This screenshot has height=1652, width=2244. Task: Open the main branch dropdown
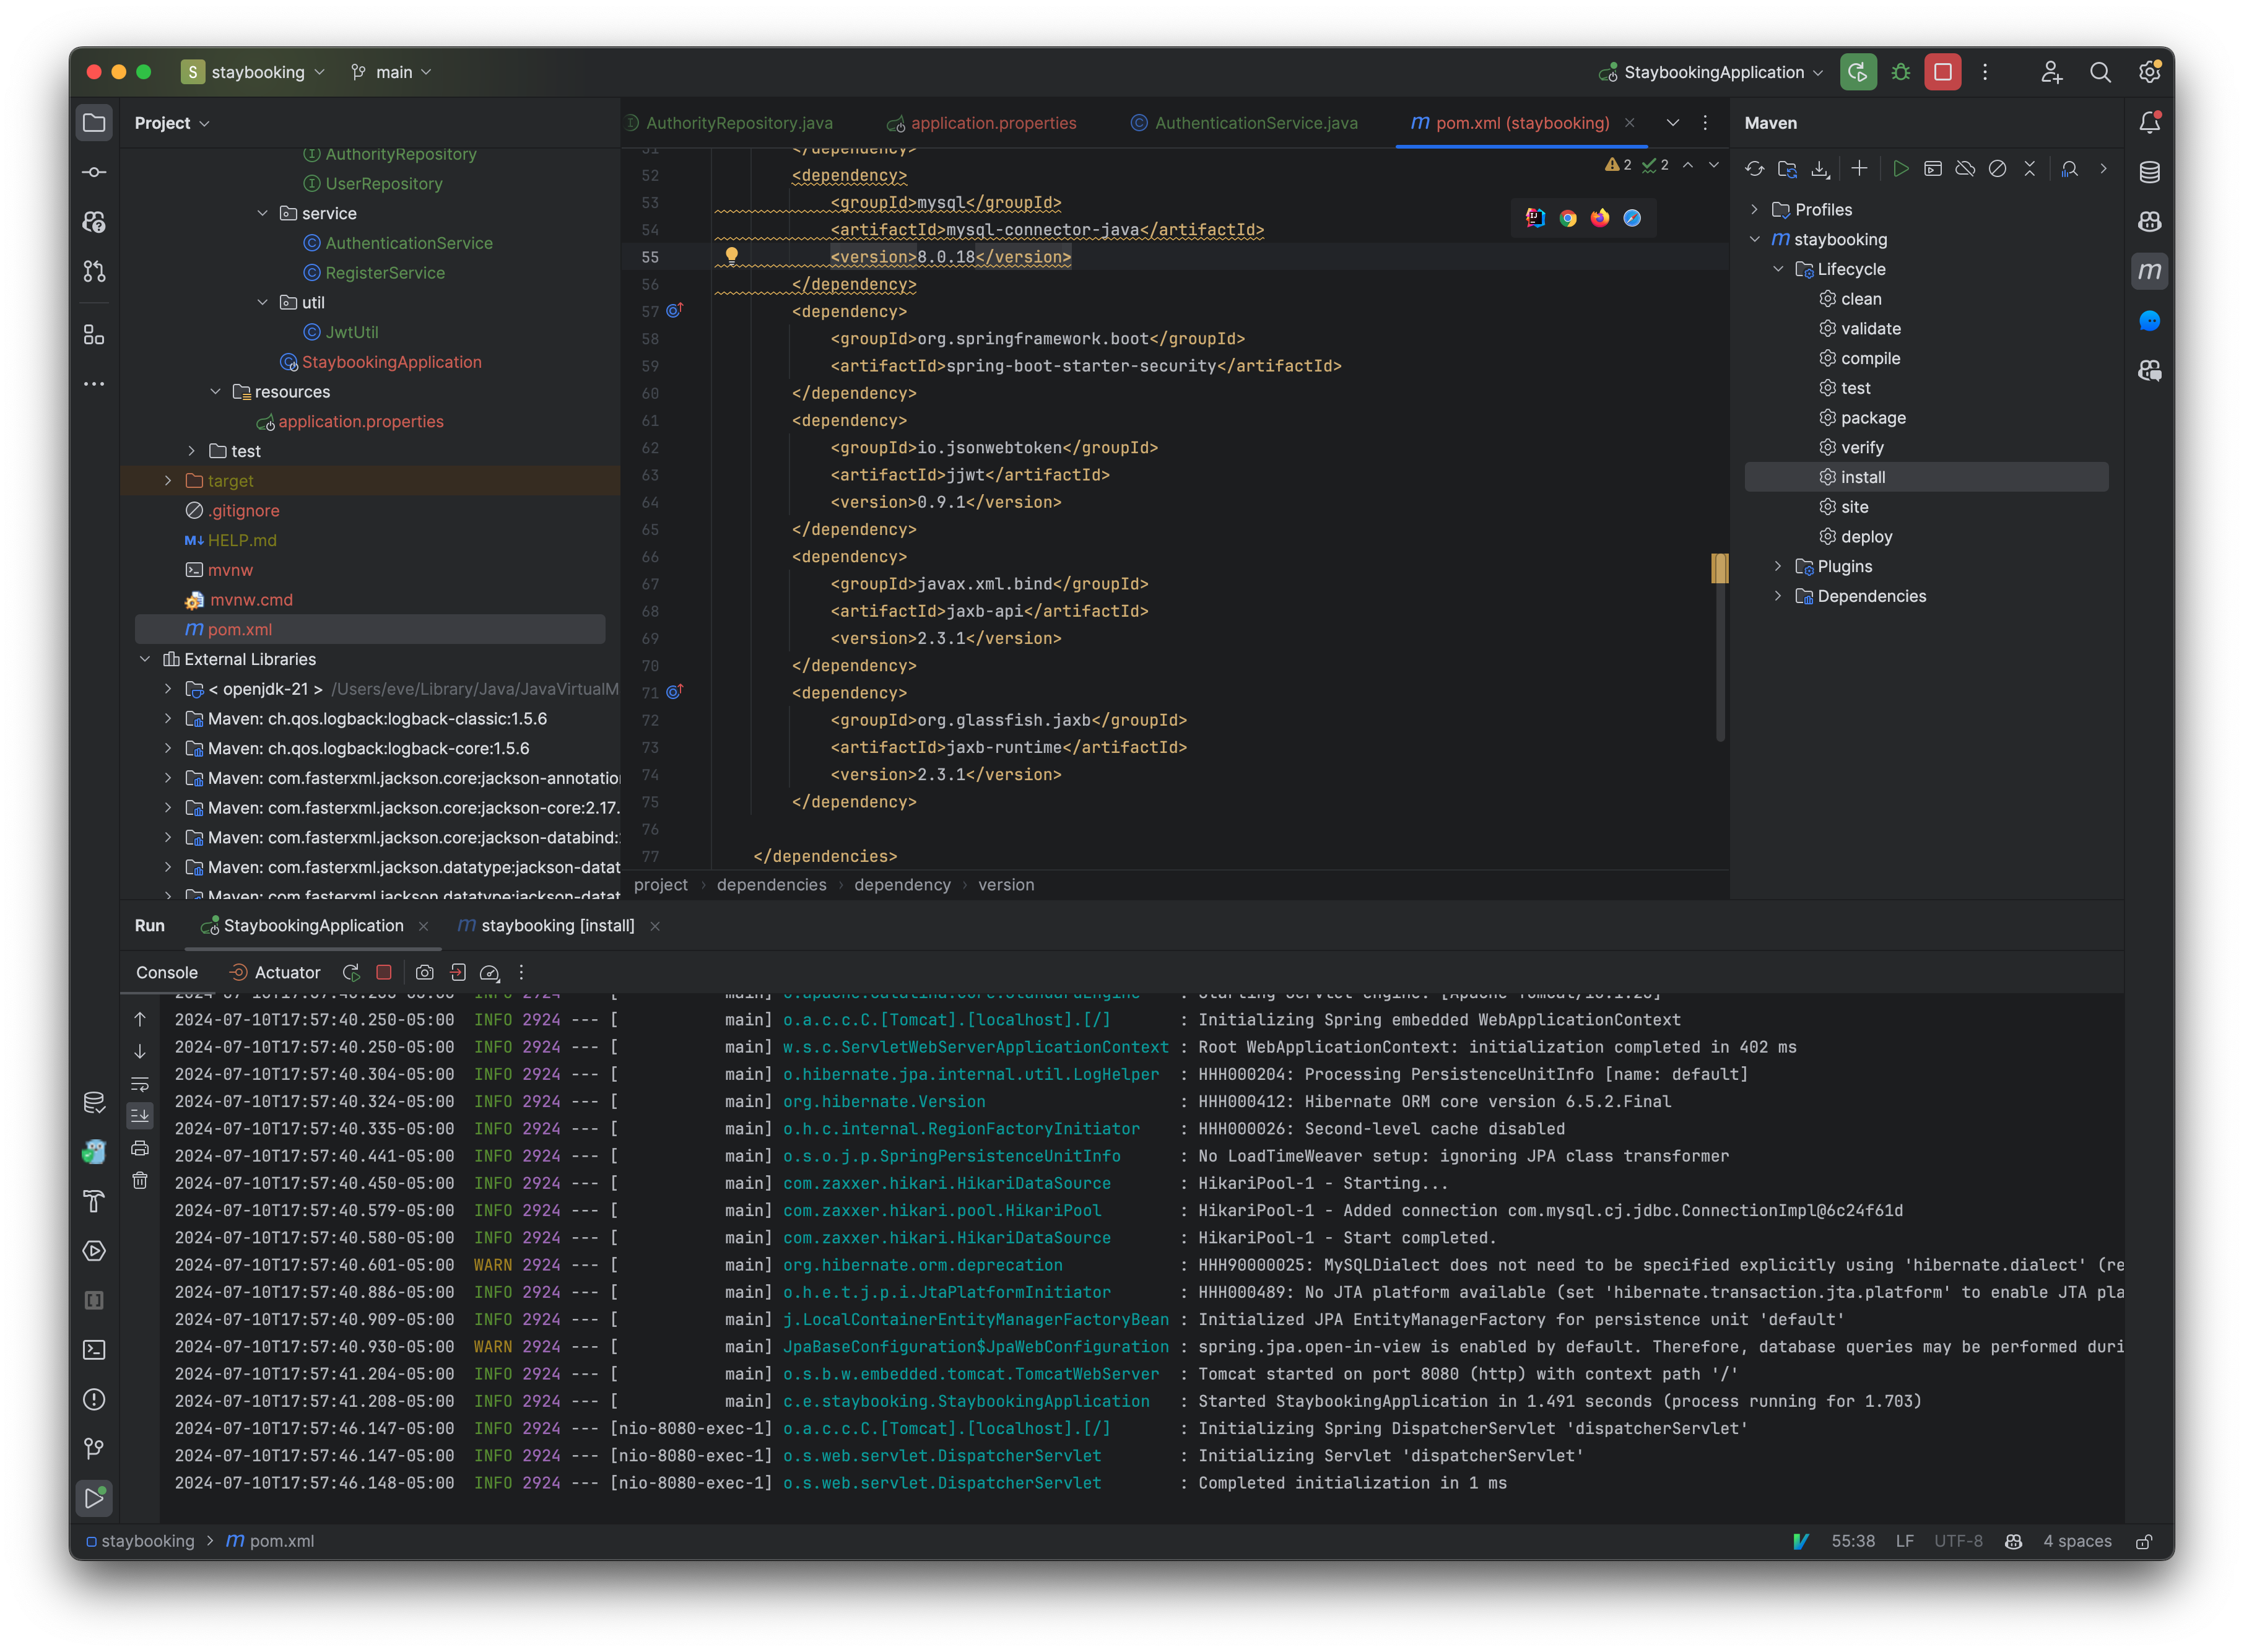pyautogui.click(x=392, y=71)
